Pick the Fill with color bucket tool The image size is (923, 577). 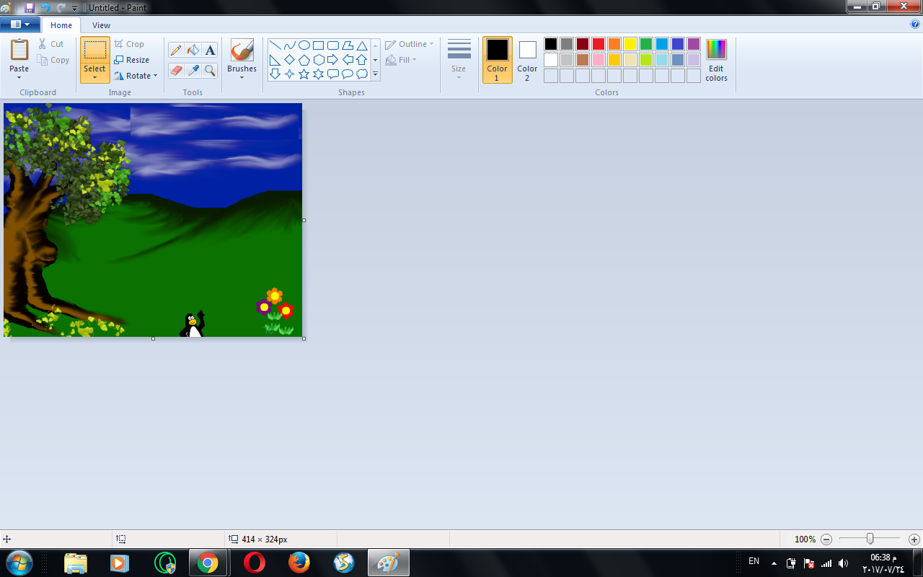coord(193,50)
